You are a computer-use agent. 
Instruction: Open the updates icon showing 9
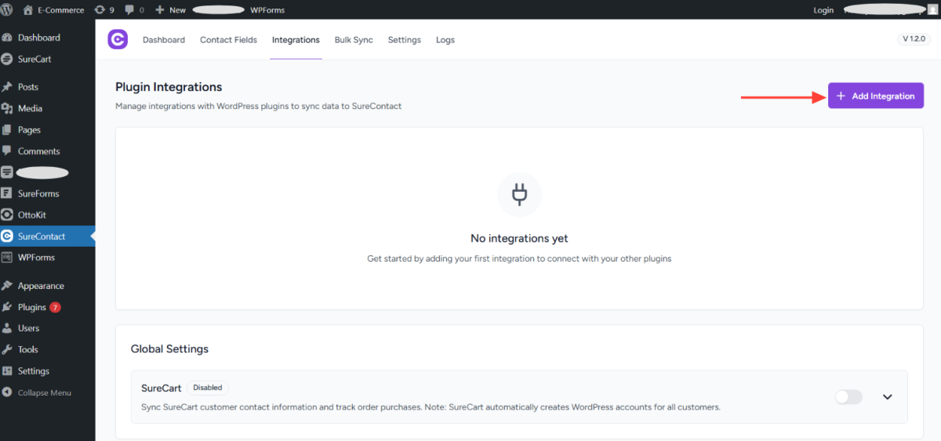click(100, 10)
